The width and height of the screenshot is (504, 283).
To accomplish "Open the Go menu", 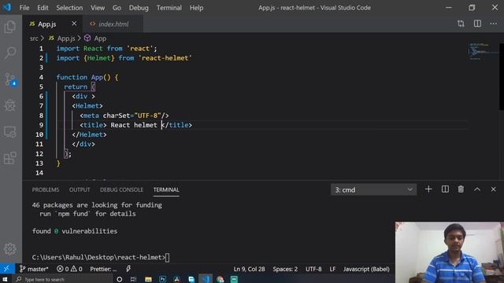I will coord(117,8).
